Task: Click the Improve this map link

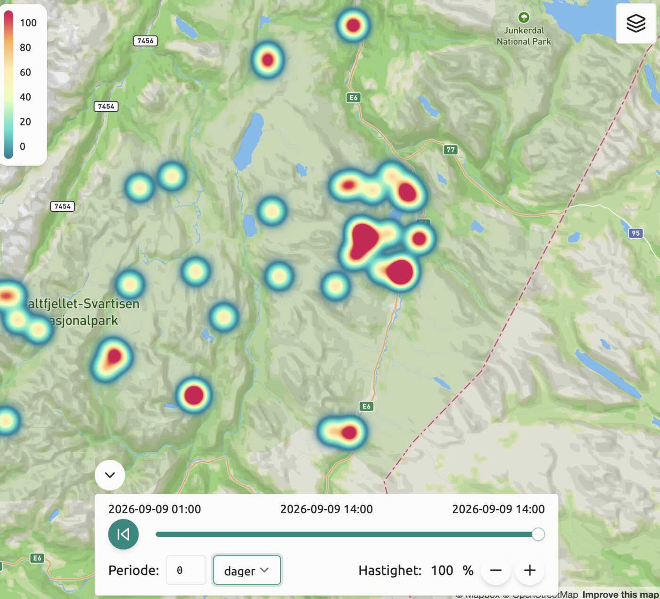Action: 620,594
